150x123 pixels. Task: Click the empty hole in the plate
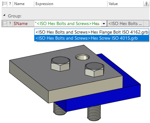tap(82, 57)
